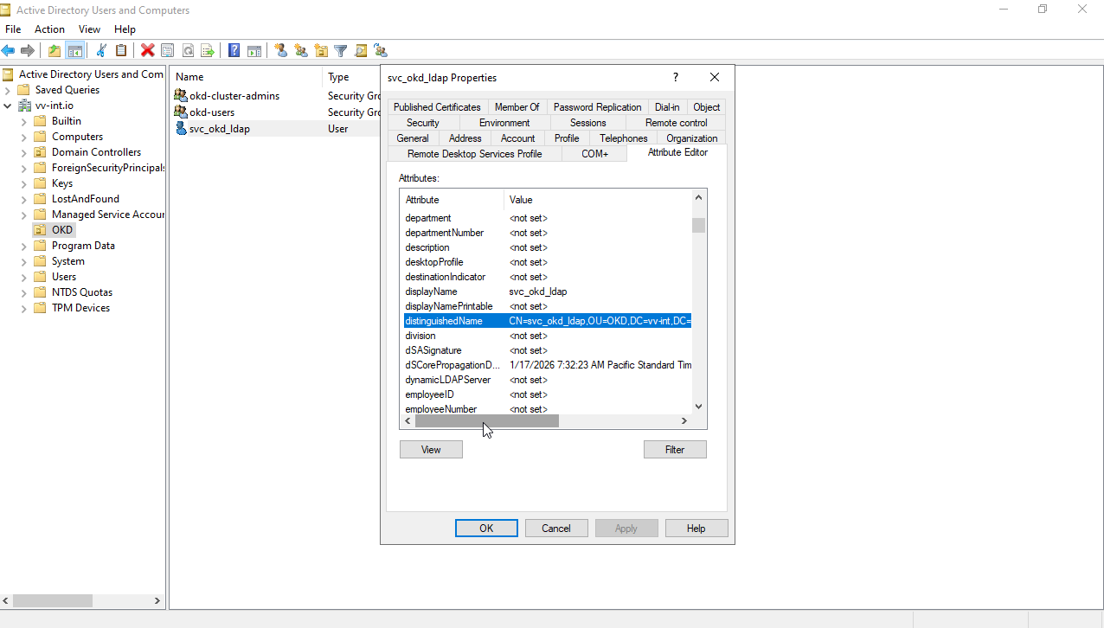1104x628 pixels.
Task: Open Help via blue question mark icon
Action: click(234, 51)
